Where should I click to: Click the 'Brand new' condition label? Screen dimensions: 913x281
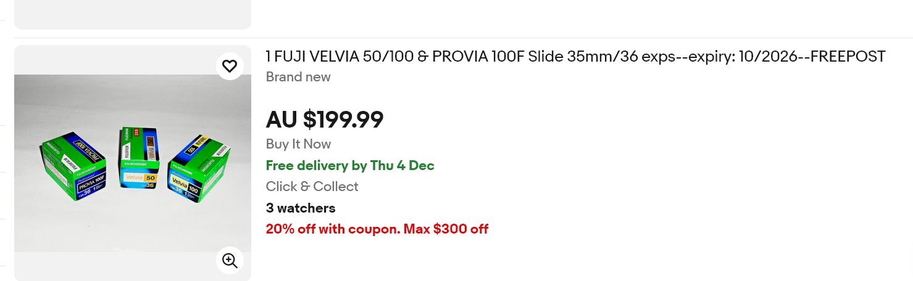[298, 77]
